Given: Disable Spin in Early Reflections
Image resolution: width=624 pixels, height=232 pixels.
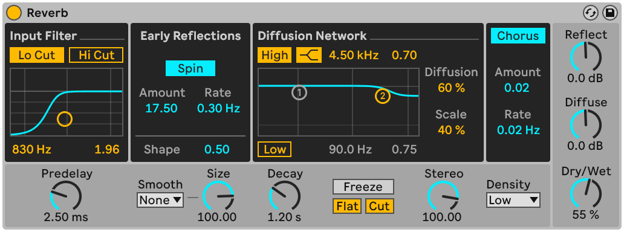Looking at the screenshot, I should click(x=190, y=68).
